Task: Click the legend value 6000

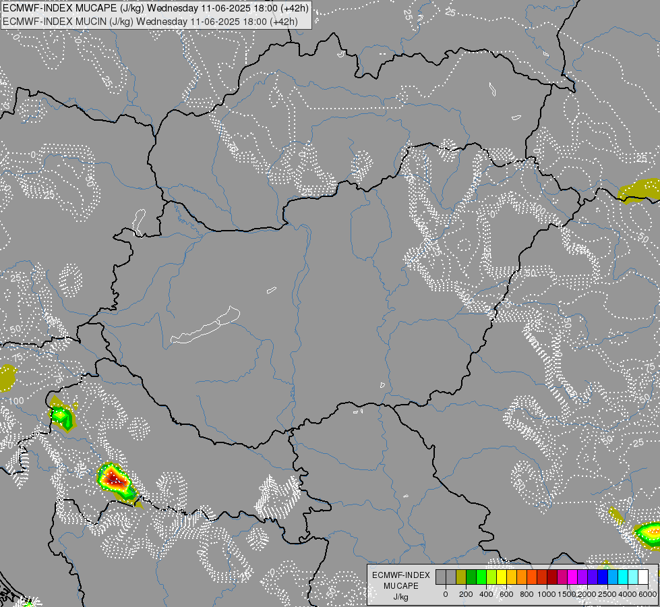Action: pos(648,594)
